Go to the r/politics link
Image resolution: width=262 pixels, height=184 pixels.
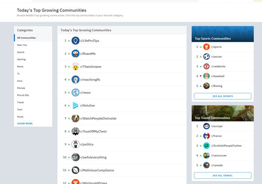(87, 144)
